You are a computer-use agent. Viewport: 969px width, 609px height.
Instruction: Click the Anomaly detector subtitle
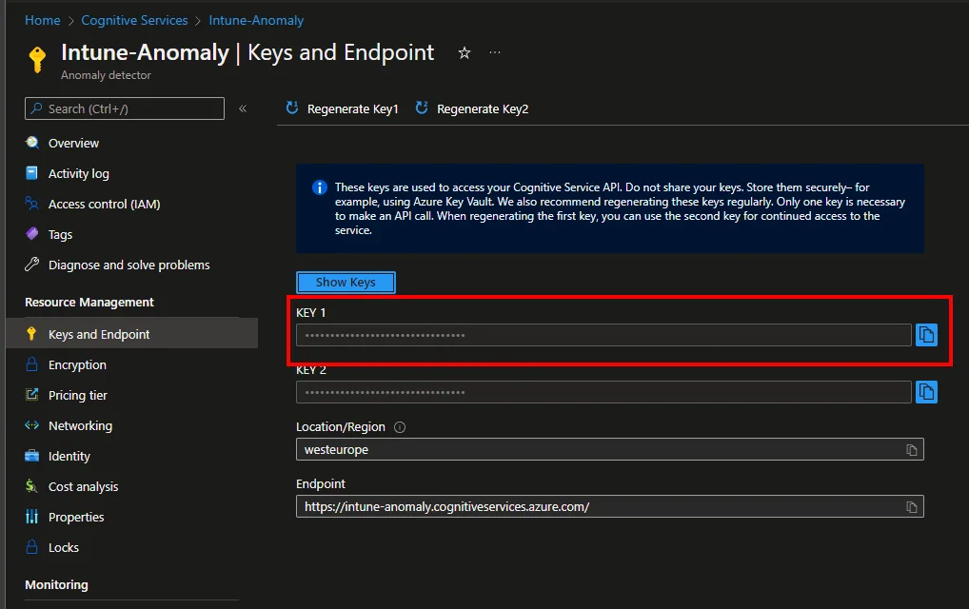(x=106, y=75)
